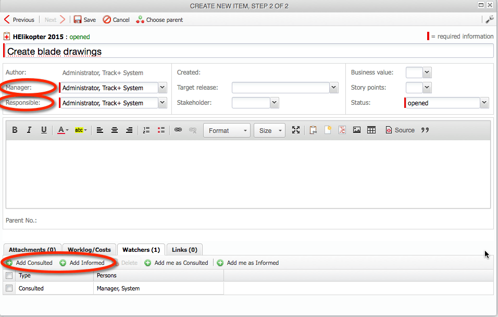Open the editor's Maximize icon
498x317 pixels.
[296, 130]
